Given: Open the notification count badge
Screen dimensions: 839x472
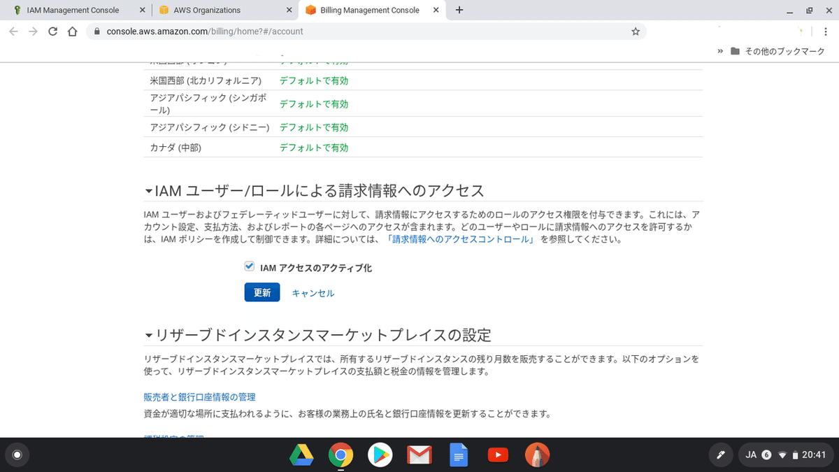Looking at the screenshot, I should pos(766,455).
